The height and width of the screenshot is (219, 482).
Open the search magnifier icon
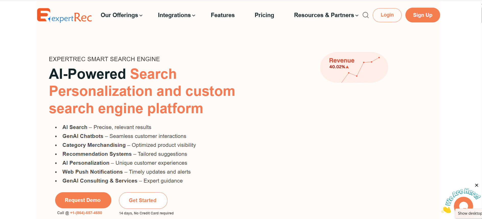click(366, 15)
